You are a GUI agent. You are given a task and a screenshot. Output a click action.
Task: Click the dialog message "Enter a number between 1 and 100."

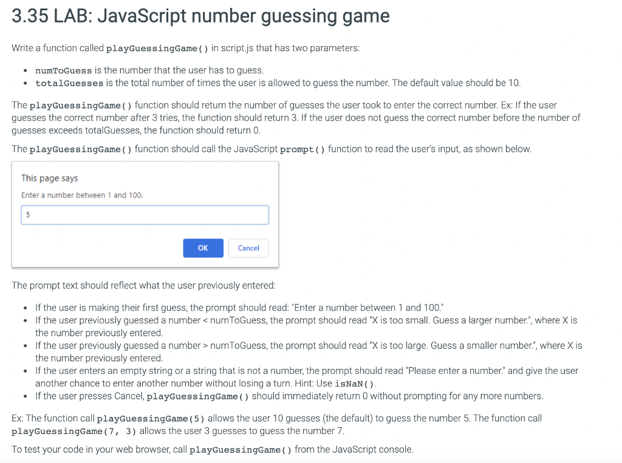tap(82, 195)
